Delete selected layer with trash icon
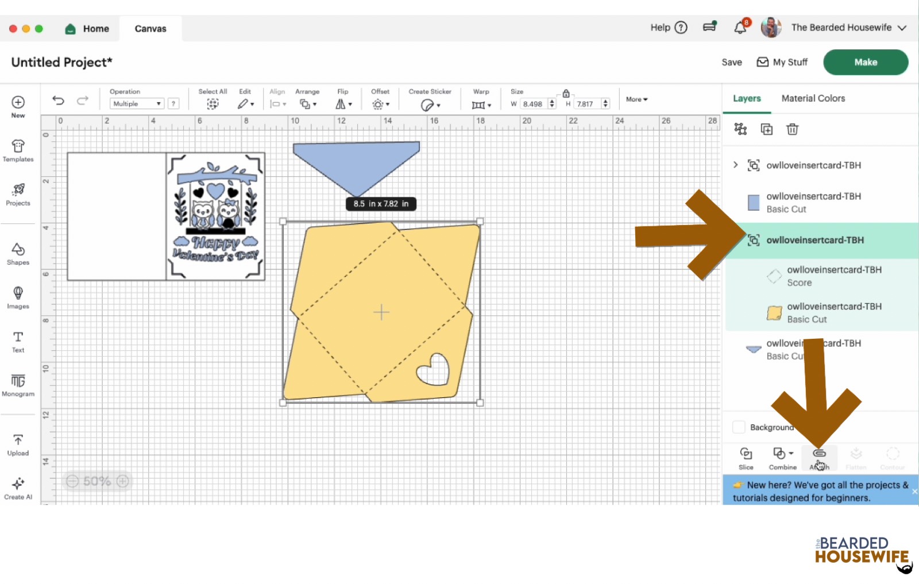 792,129
